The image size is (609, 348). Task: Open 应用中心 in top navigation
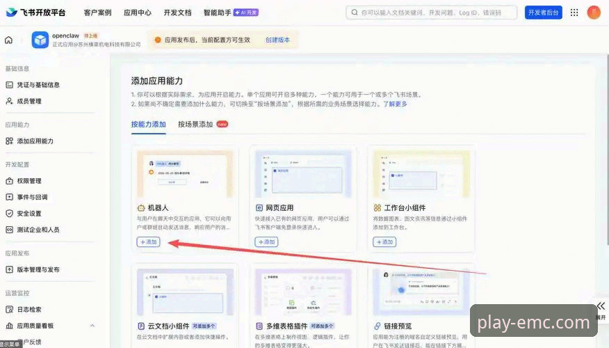138,13
